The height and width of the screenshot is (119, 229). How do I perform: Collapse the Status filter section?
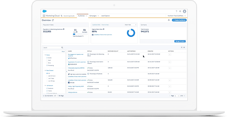coord(45,55)
